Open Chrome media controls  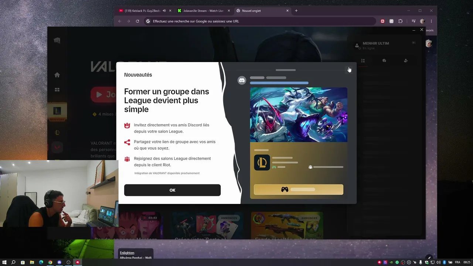coord(414,21)
